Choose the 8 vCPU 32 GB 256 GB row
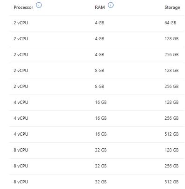This screenshot has height=189, width=185. click(97, 166)
